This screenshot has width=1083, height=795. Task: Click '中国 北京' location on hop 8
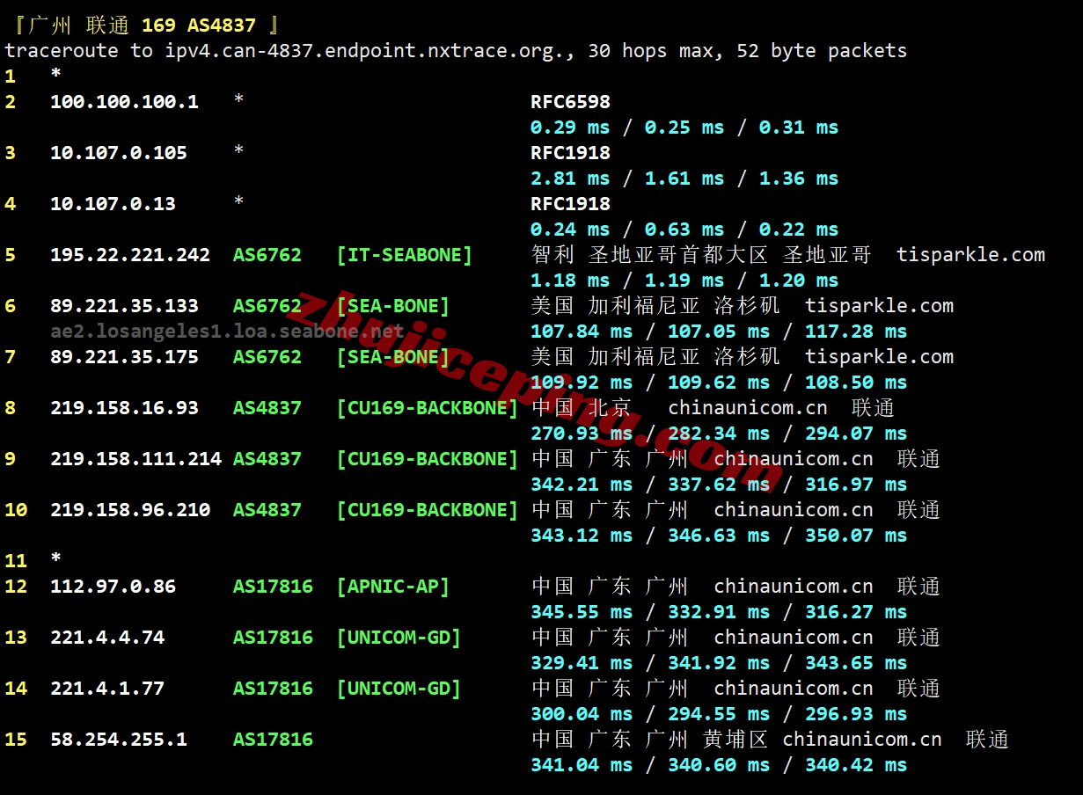click(x=582, y=408)
